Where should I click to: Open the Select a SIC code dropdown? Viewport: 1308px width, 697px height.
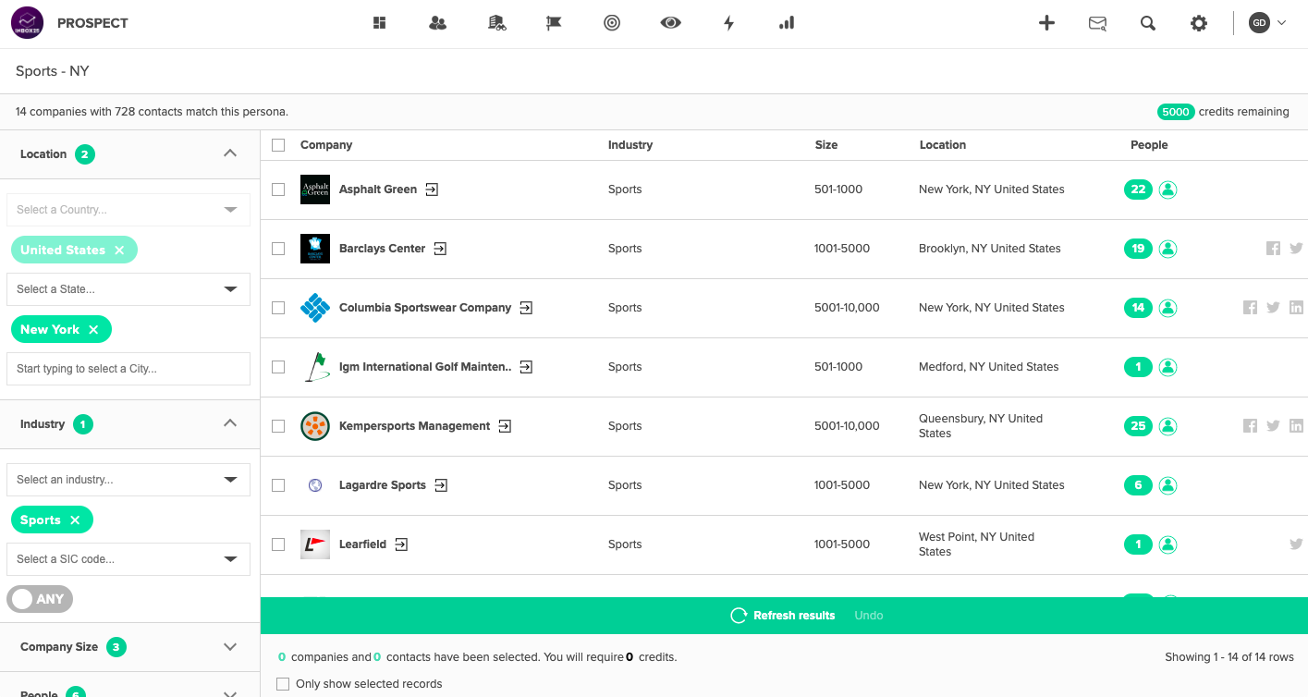pos(128,559)
